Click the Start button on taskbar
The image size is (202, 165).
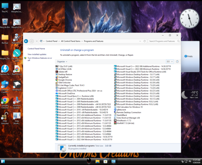click(3, 161)
